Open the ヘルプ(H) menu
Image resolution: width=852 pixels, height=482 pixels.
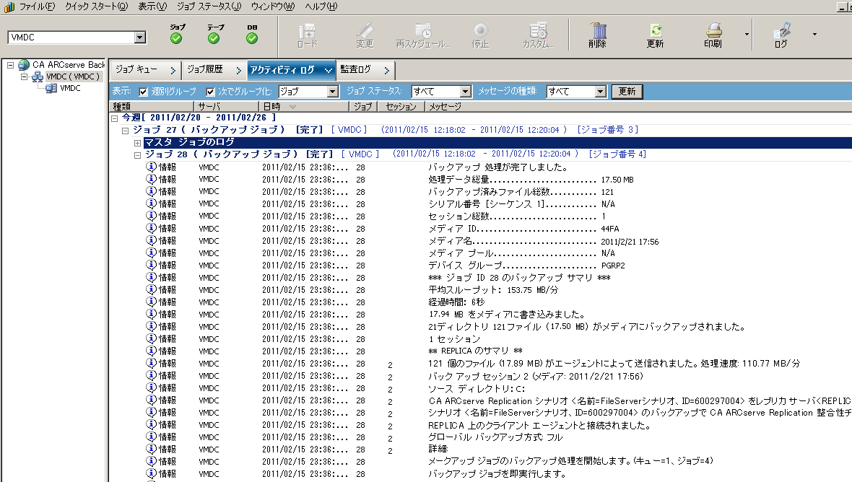tap(321, 6)
